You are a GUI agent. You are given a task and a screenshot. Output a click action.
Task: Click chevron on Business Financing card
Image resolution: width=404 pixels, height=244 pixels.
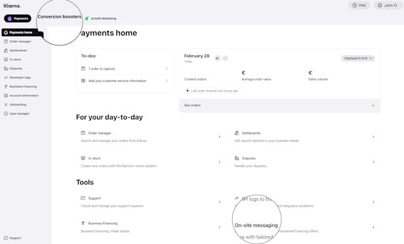tap(220, 227)
